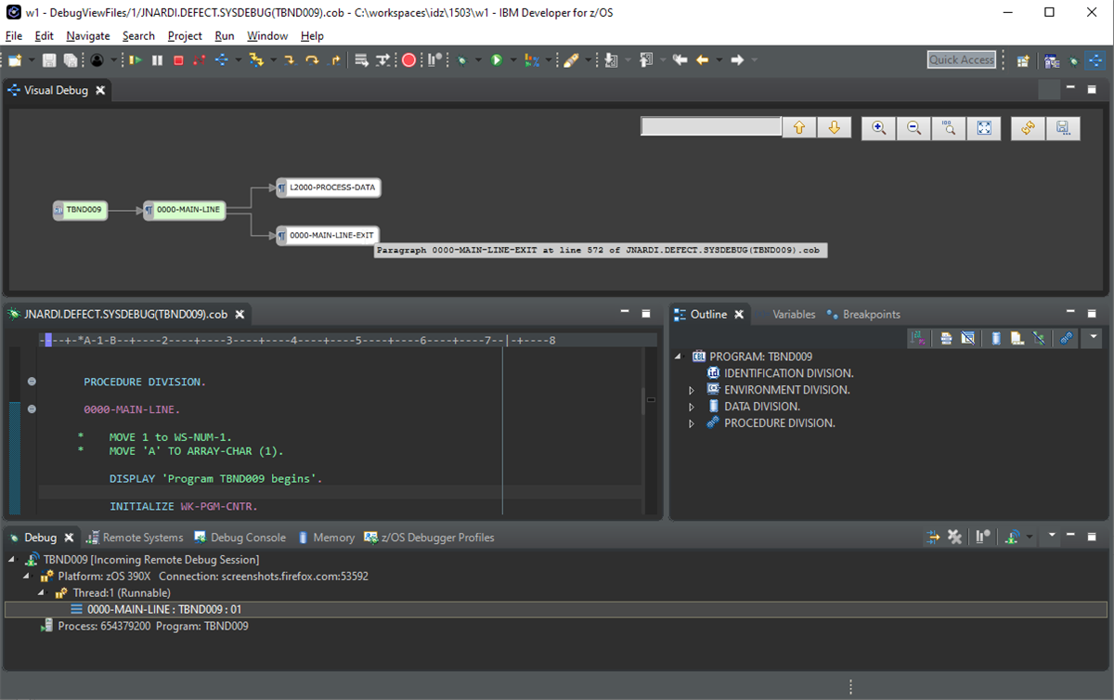
Task: Pause the running TBND009 thread
Action: tap(158, 59)
